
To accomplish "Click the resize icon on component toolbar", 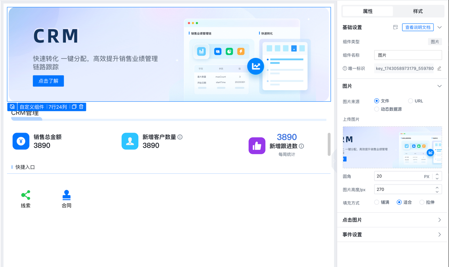I will click(x=12, y=107).
